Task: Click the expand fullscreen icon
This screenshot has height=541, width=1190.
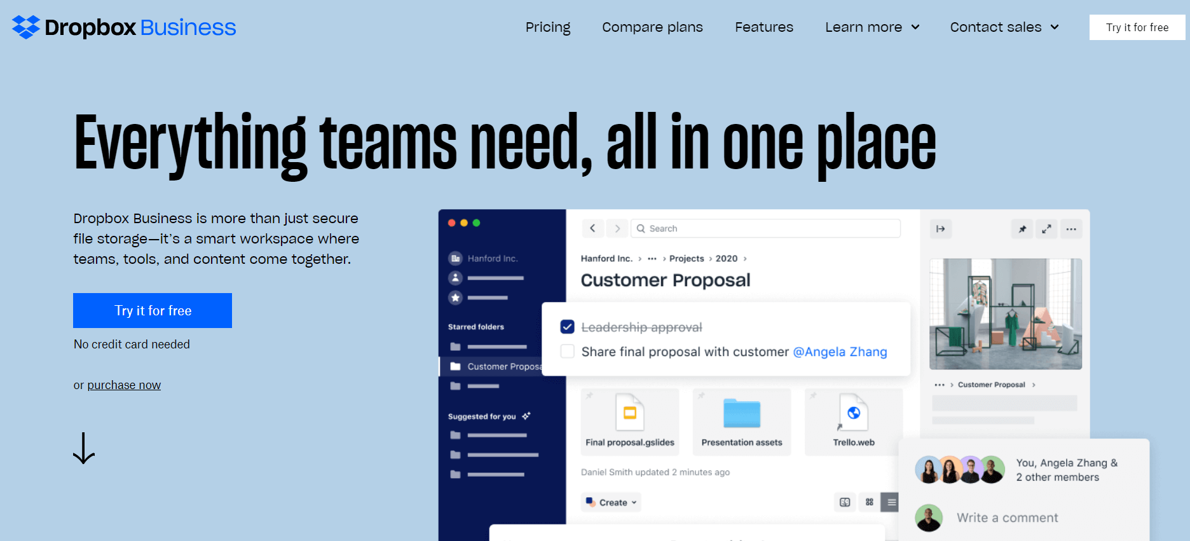Action: point(1046,229)
